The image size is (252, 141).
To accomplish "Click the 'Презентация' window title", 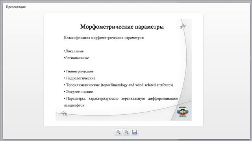I will (x=16, y=7).
